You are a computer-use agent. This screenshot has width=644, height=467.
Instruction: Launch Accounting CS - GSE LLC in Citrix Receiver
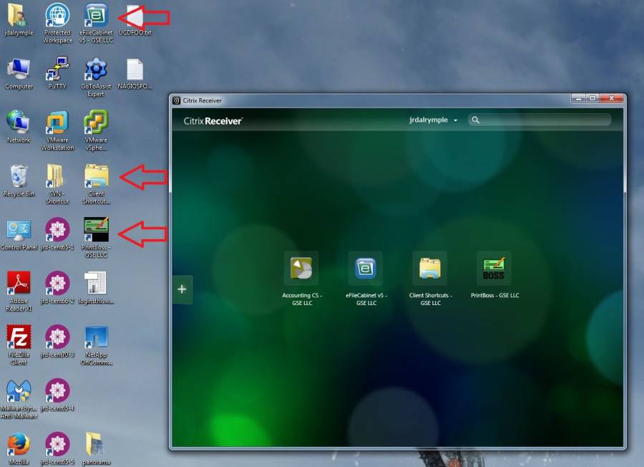301,269
